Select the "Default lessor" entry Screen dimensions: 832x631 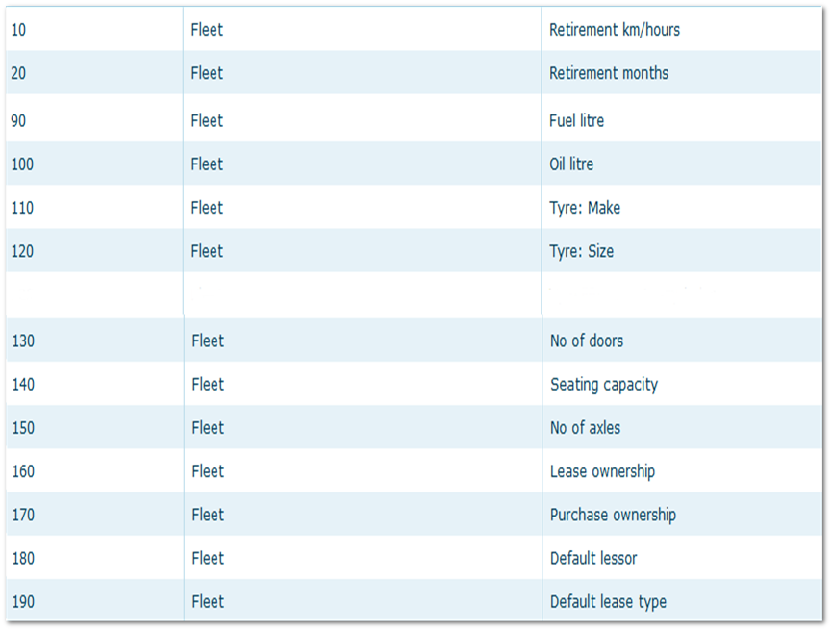click(x=593, y=558)
